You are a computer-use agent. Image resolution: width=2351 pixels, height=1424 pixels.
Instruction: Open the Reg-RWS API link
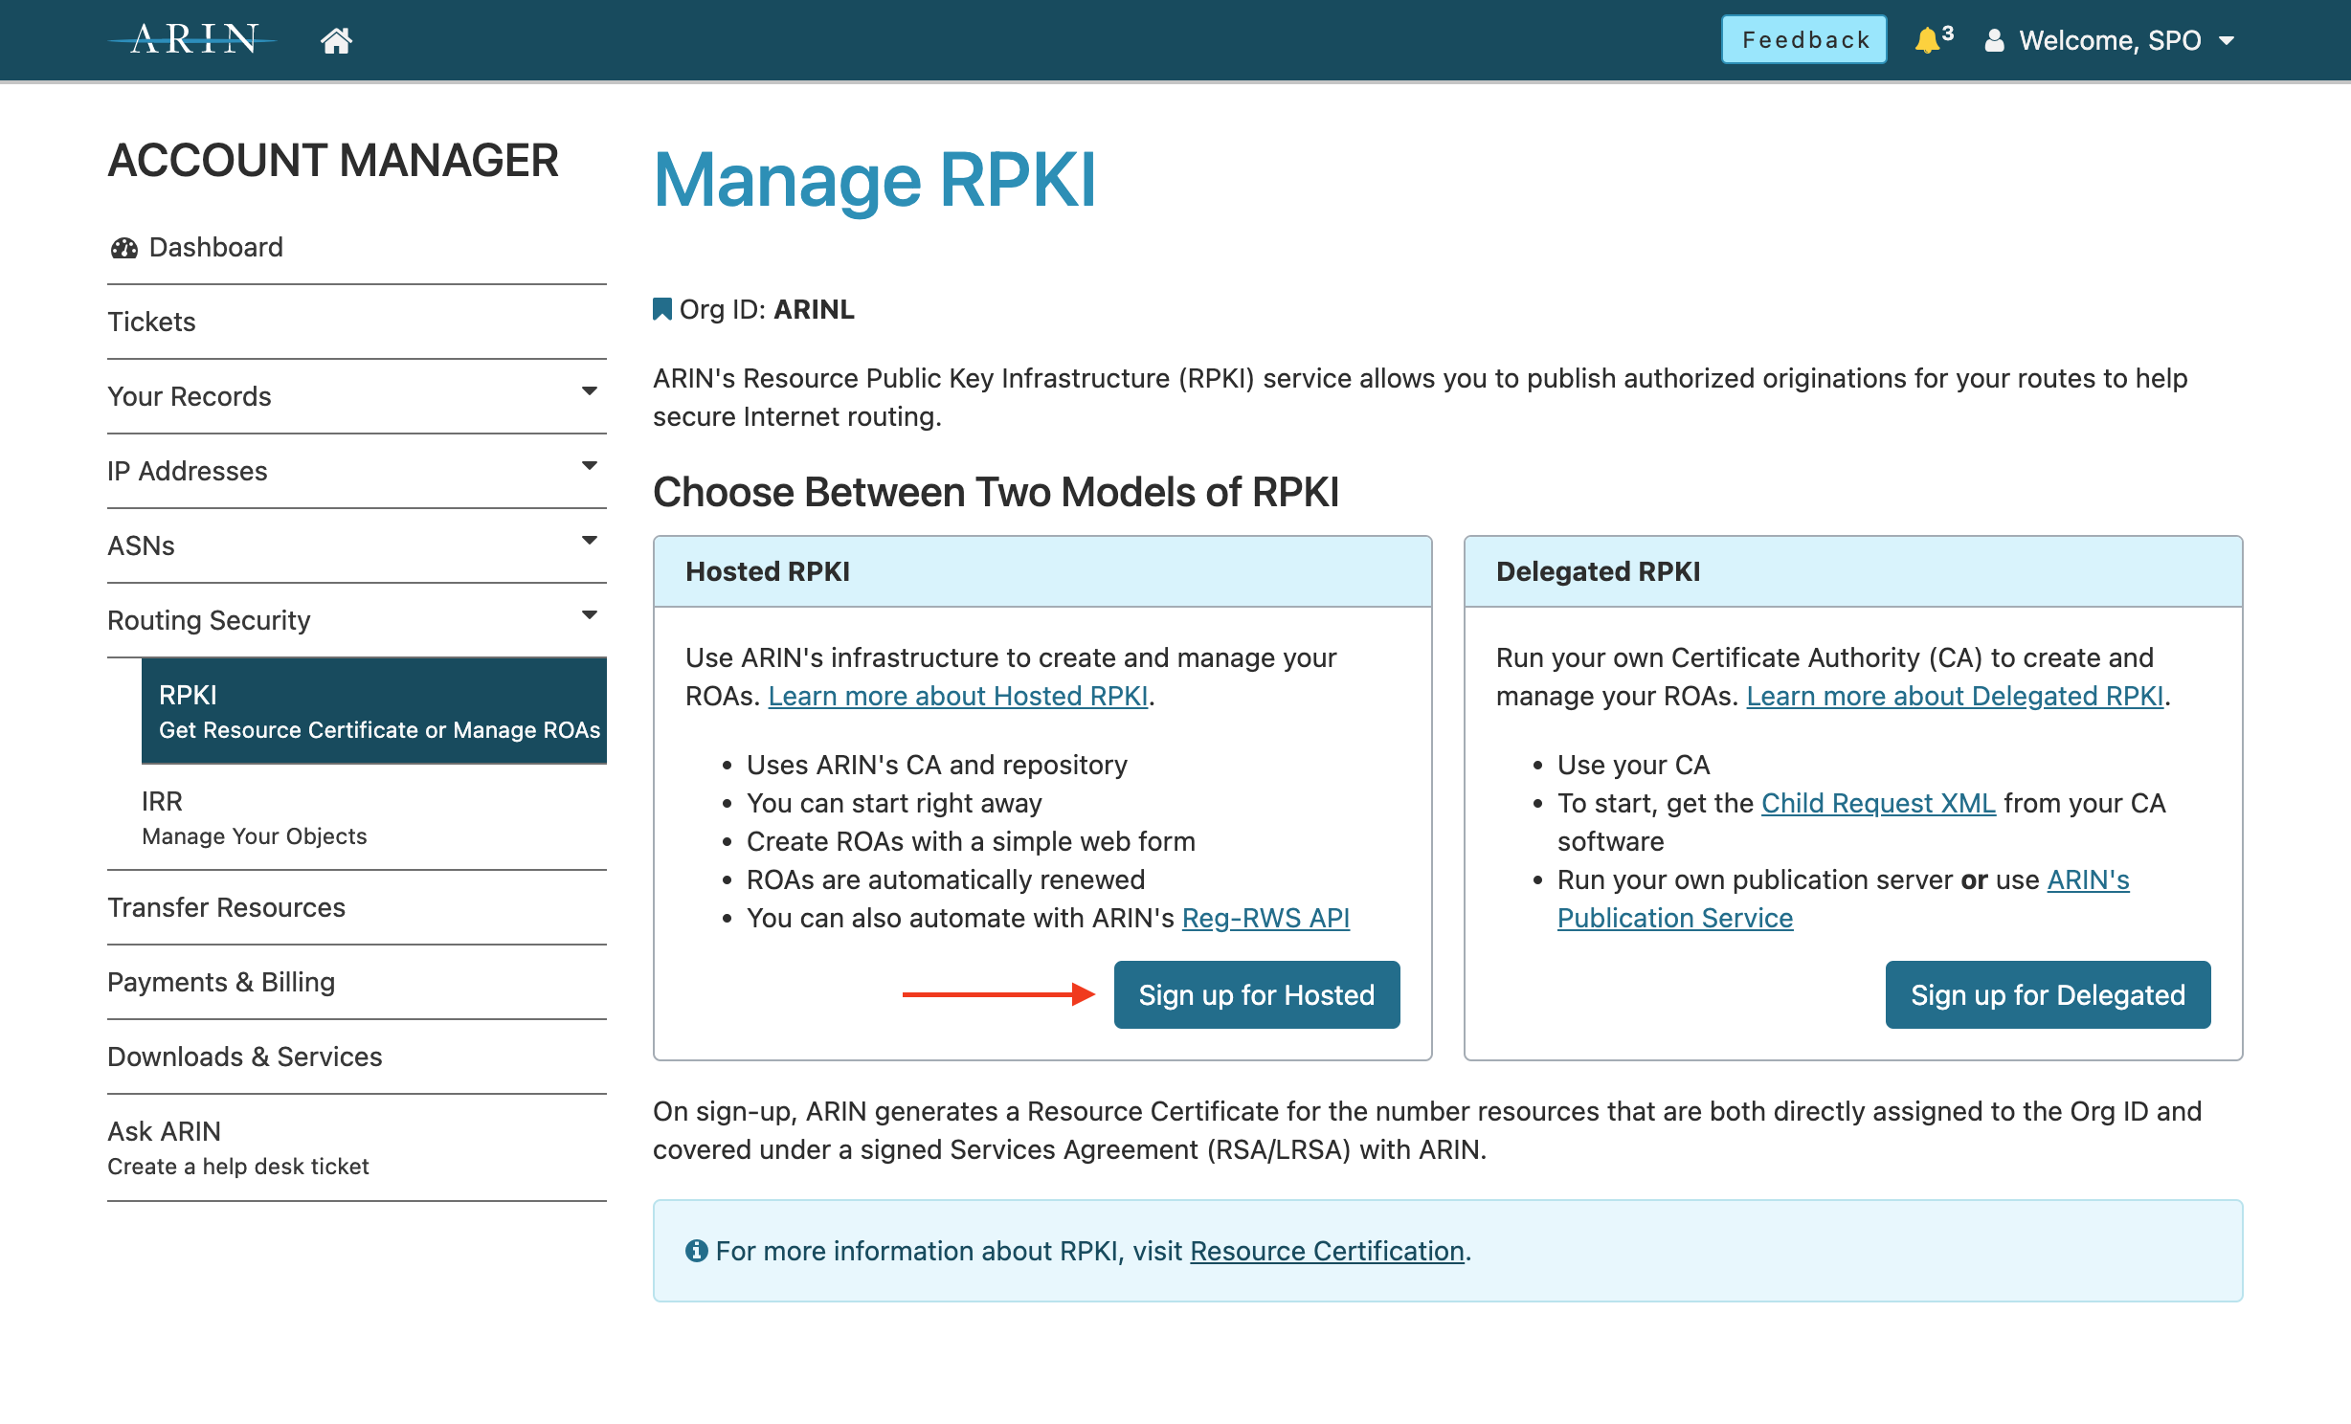point(1265,918)
